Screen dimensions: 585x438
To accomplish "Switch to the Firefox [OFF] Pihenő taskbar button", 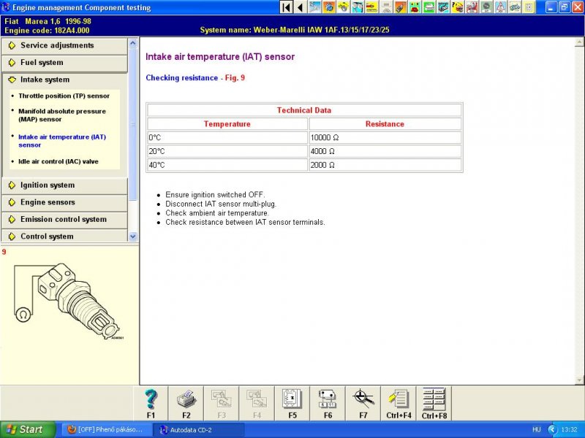I will click(106, 430).
